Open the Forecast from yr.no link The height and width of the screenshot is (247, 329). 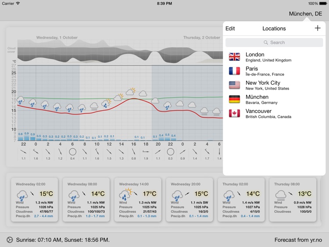(x=298, y=240)
